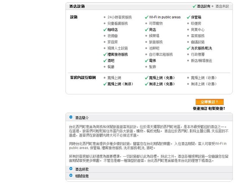Viewport: 242px width, 187px height.
Task: Click the 酒店設施 panel header
Action: coord(149,6)
